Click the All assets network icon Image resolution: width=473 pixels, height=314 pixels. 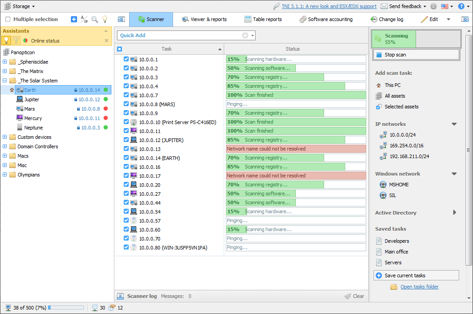(379, 96)
